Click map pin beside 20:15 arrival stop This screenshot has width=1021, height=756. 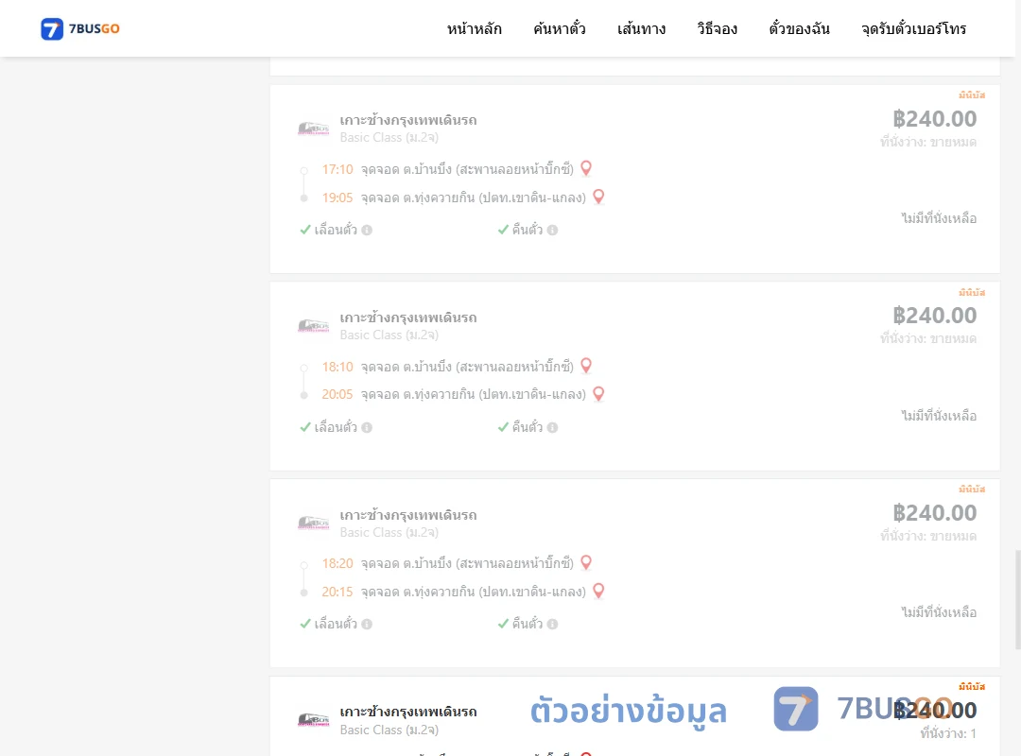click(598, 592)
